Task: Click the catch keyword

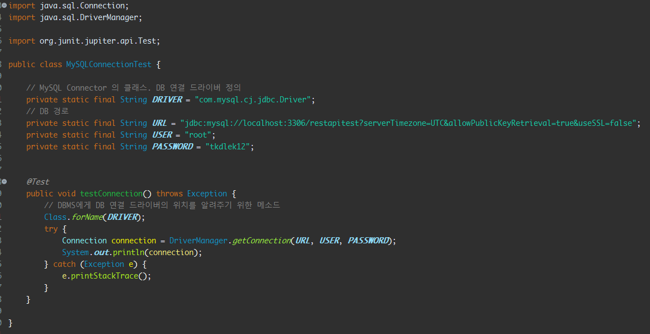Action: tap(64, 265)
